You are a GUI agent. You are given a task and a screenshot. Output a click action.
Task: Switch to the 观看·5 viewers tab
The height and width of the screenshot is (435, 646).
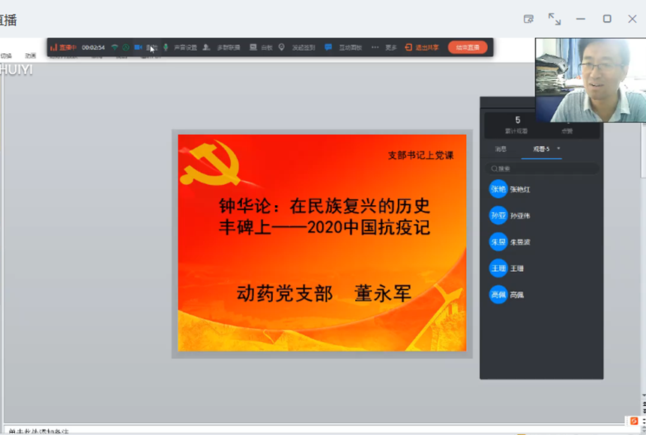541,149
